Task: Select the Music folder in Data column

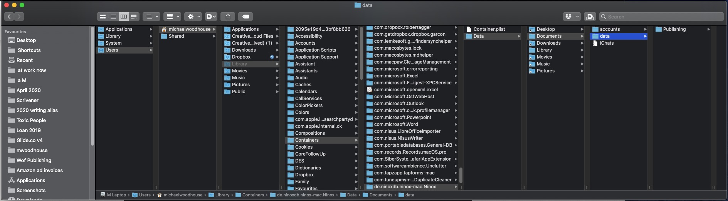Action: pos(543,64)
